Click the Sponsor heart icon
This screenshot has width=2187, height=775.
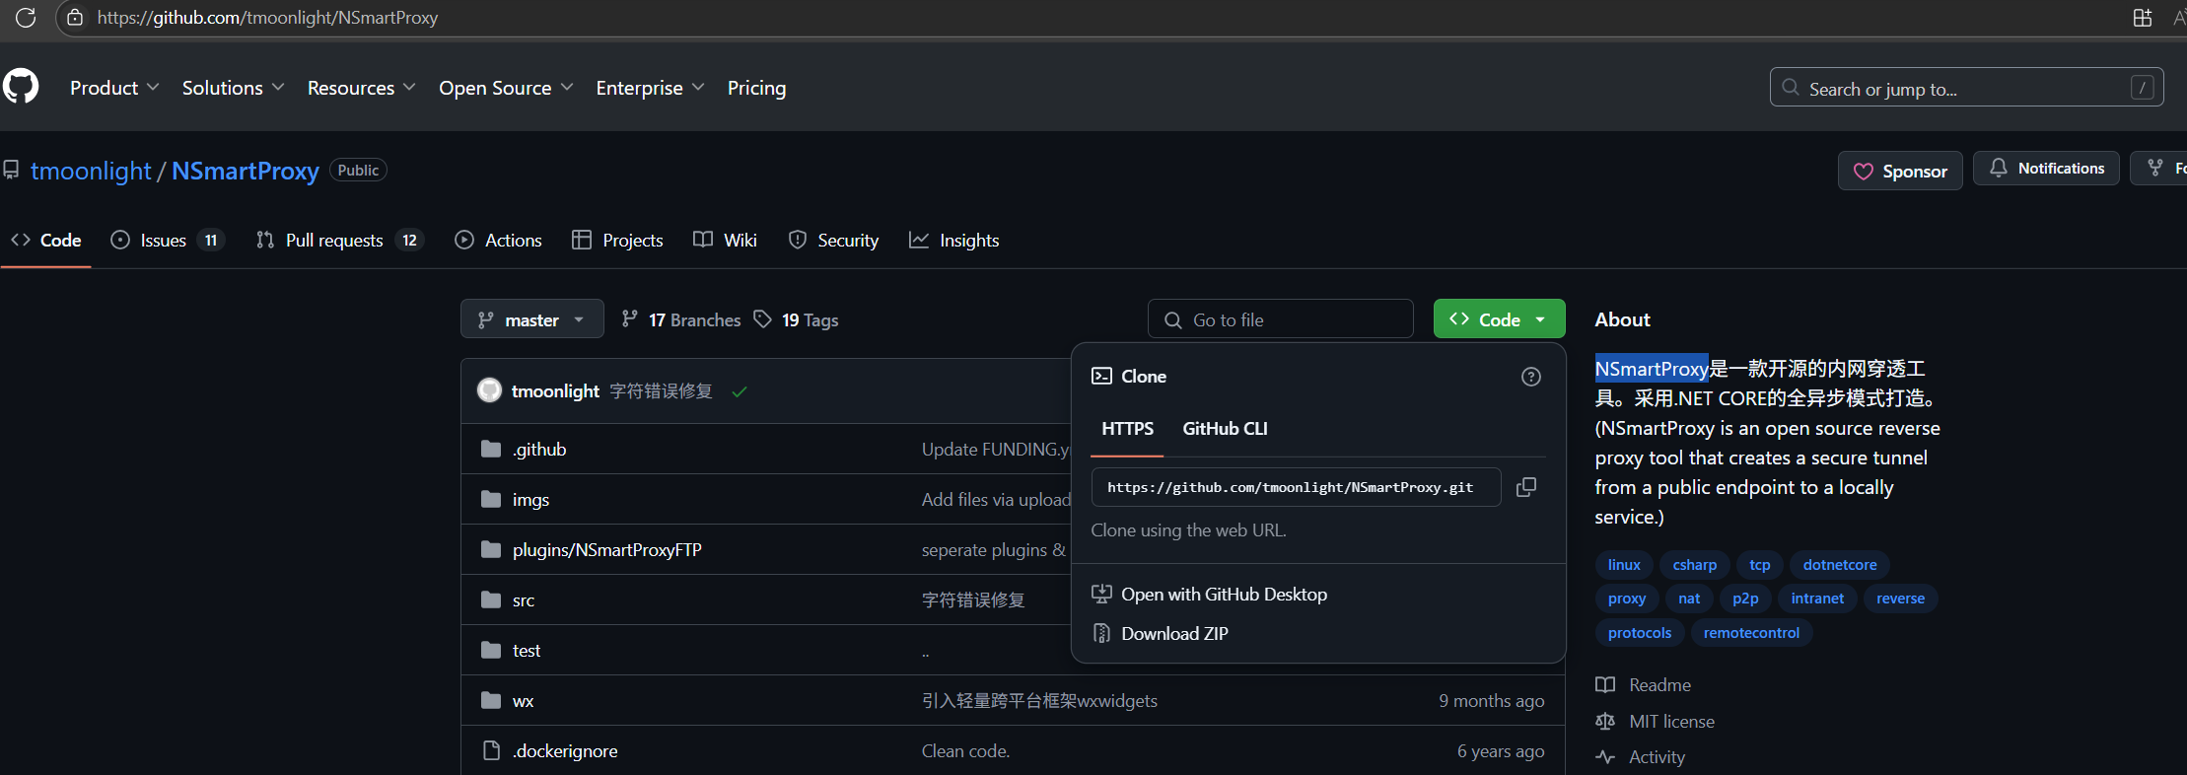tap(1863, 172)
